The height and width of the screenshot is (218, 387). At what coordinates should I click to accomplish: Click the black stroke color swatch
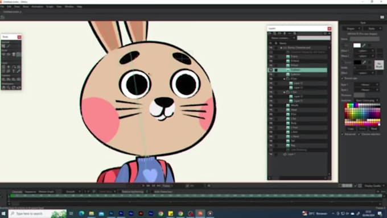click(x=357, y=62)
